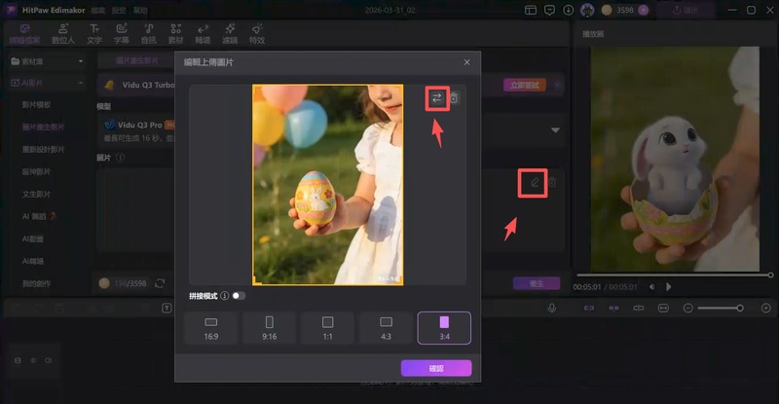
Task: Toggle the 拼接模式 switch
Action: 239,296
